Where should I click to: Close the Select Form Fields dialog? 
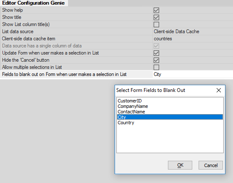tap(219, 90)
